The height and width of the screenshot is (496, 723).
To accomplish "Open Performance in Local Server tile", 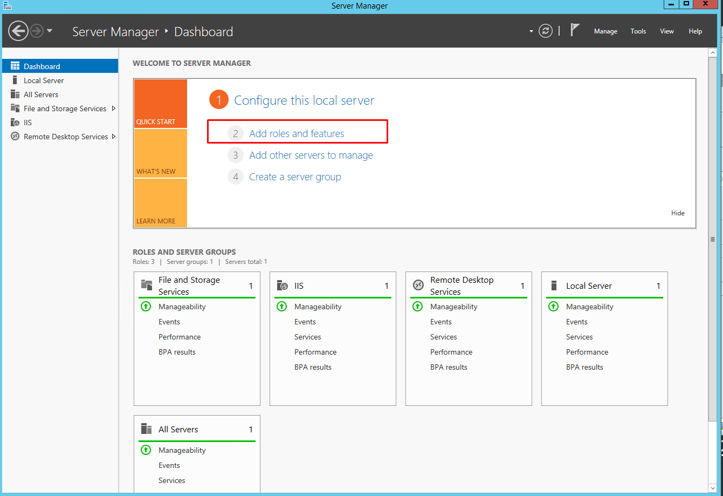I will click(x=587, y=352).
